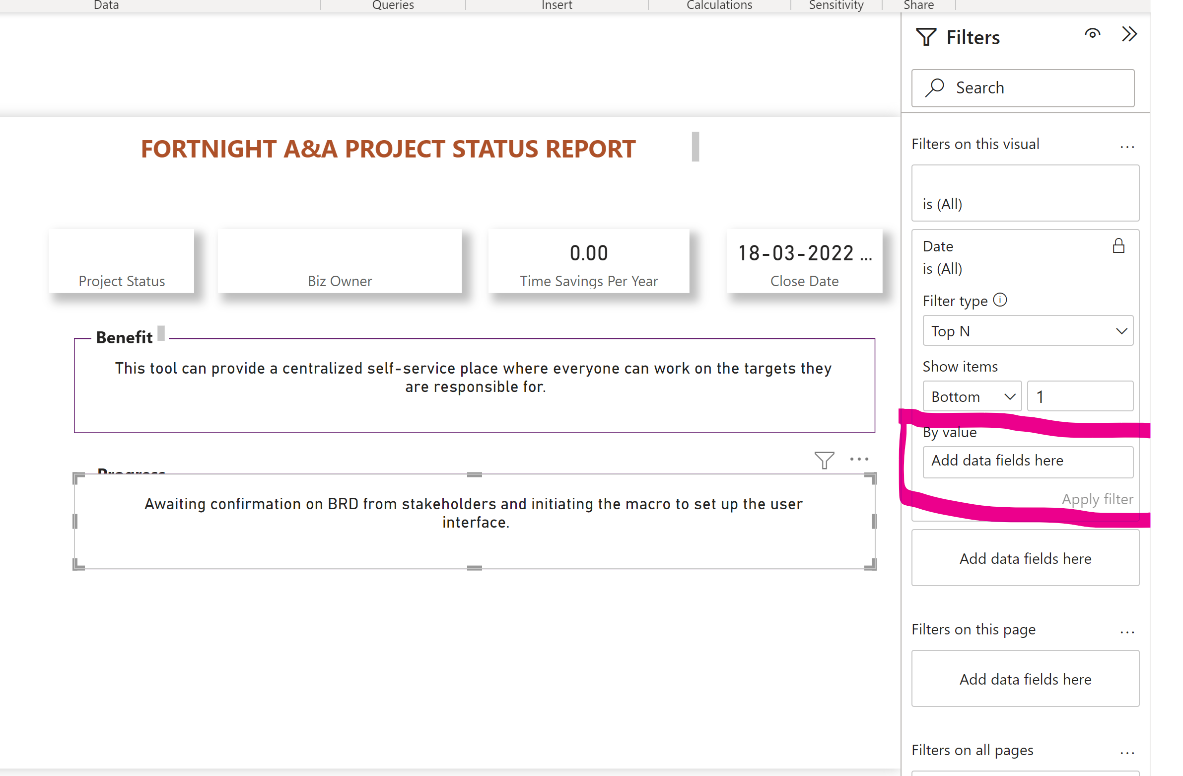Screen dimensions: 1183x776
Task: Select the Biz Owner card
Action: click(340, 261)
